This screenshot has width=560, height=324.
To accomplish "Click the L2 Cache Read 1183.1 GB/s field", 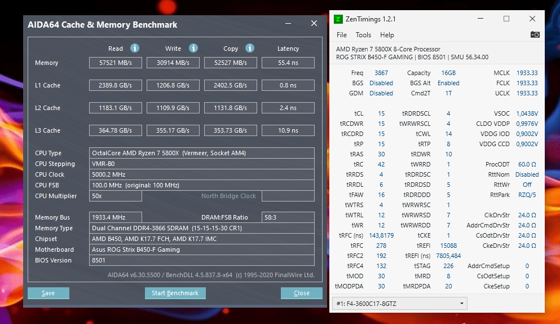I will coord(116,108).
